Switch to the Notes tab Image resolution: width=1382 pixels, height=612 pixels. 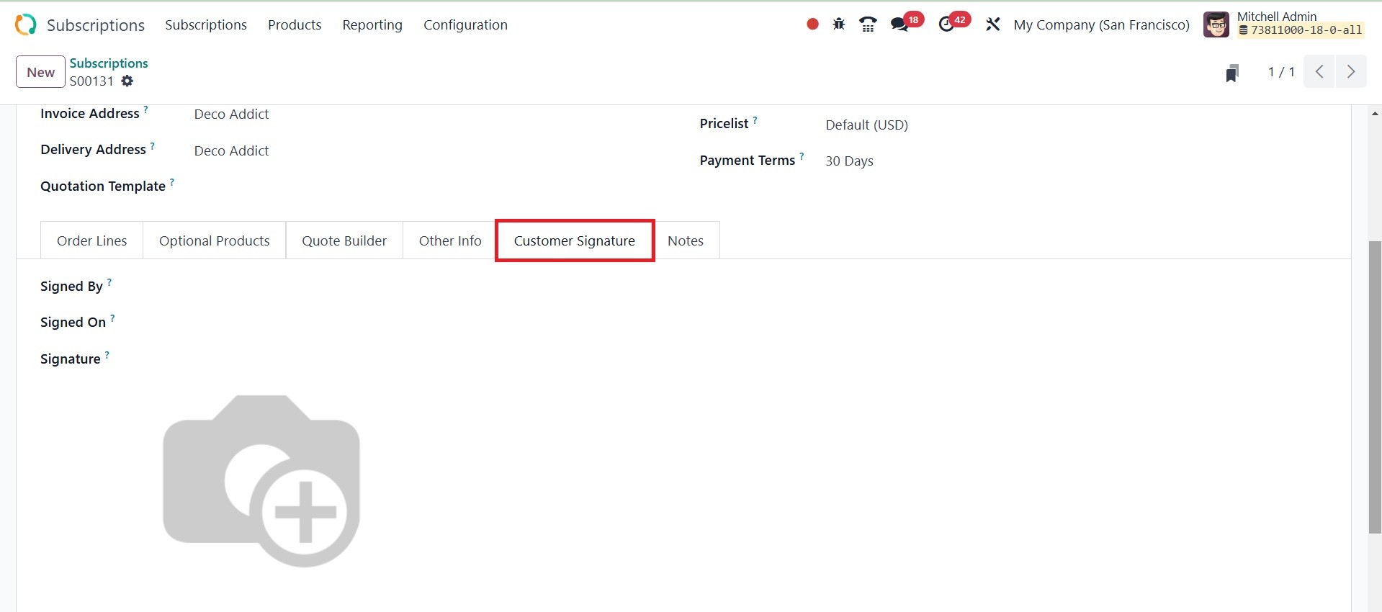[x=686, y=240]
